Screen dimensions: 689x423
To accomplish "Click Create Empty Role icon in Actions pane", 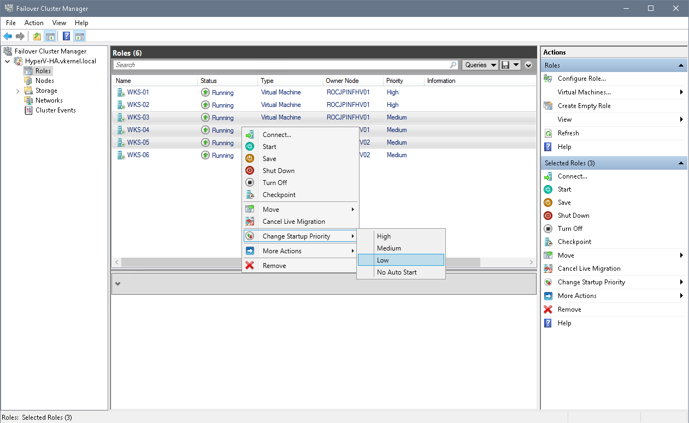I will coord(548,106).
